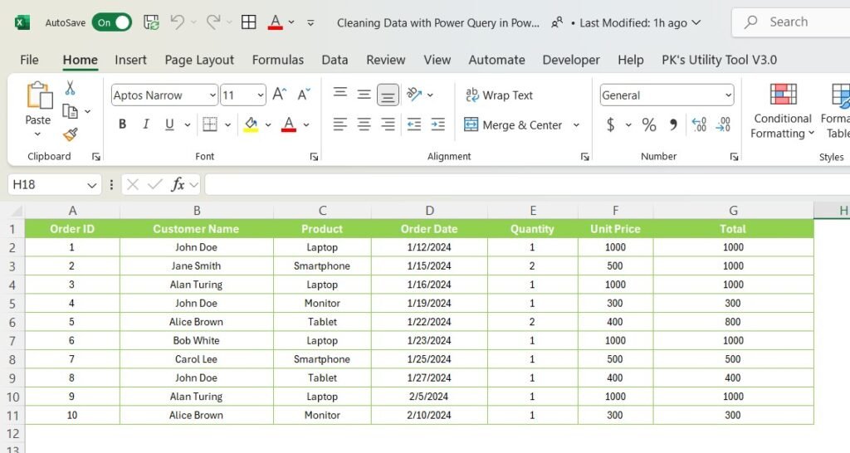Toggle Bold formatting
The image size is (850, 453).
(123, 124)
